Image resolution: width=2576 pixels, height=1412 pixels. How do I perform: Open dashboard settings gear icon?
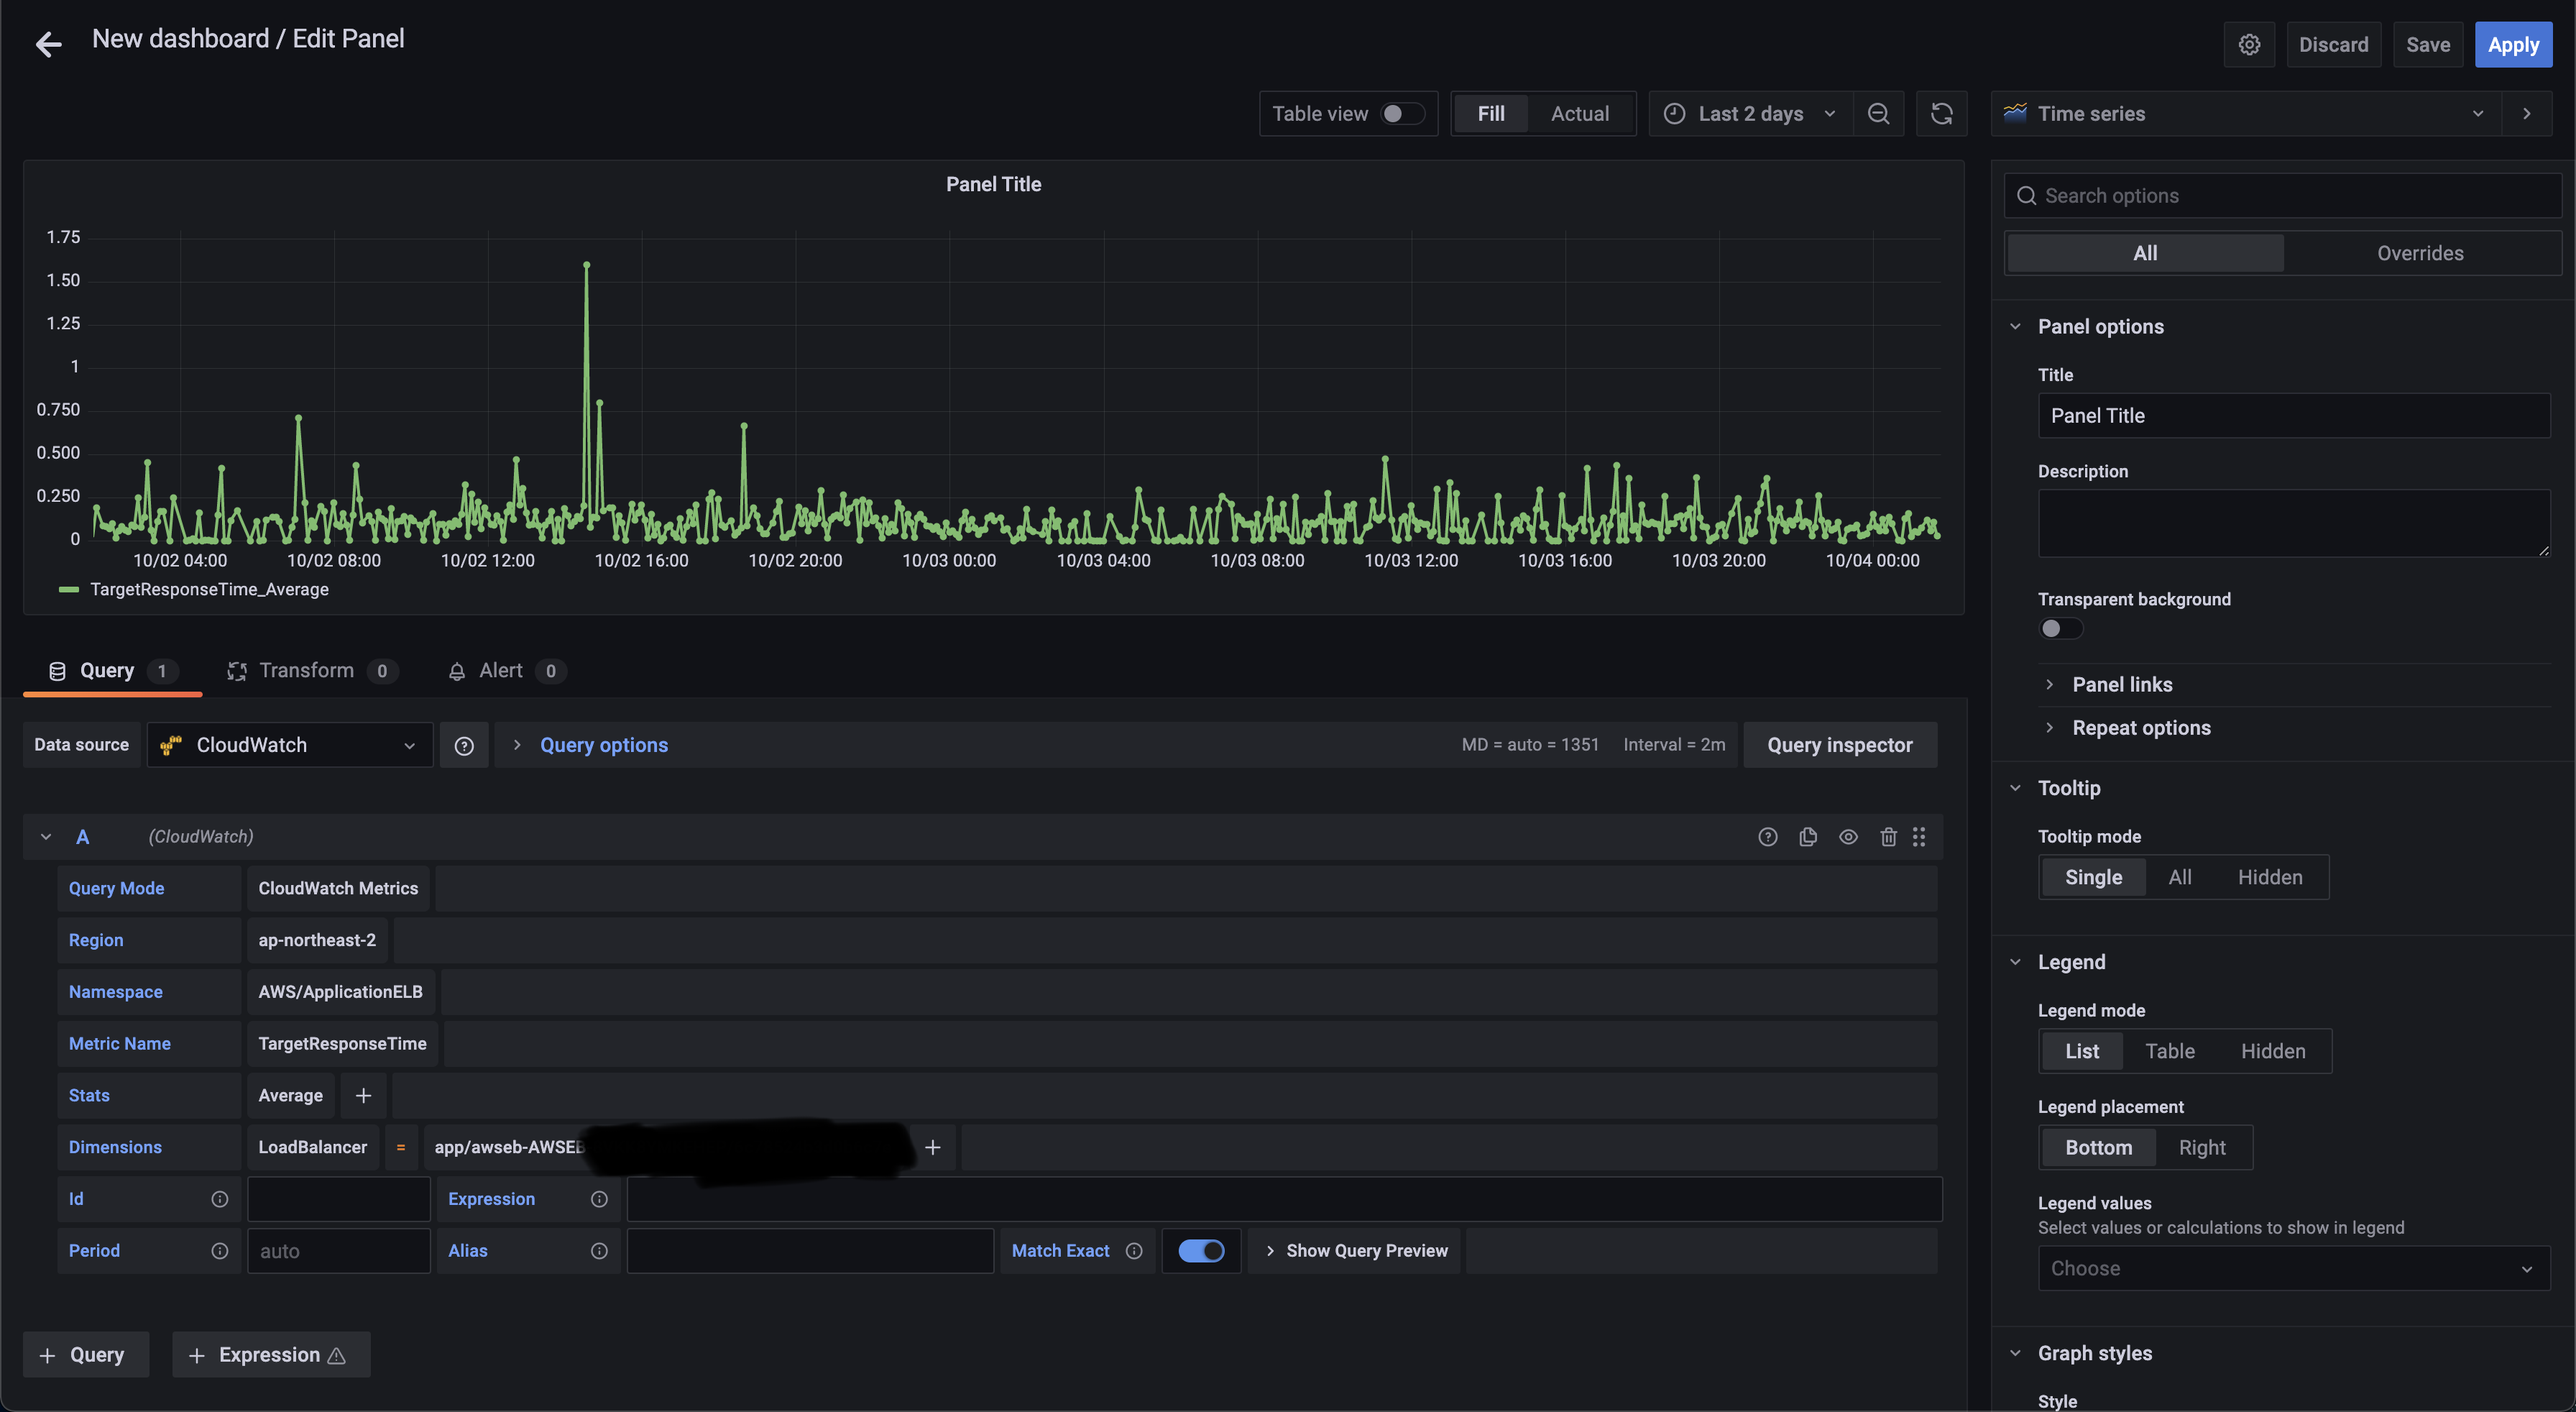(2249, 45)
